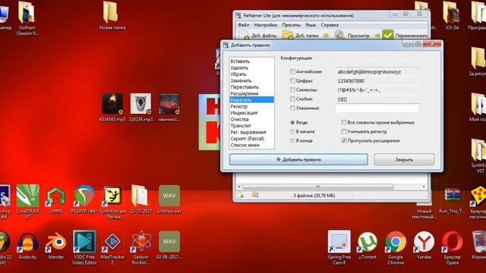Click the Переименовать toolbar button in ReNamer
Image resolution: width=486 pixels, height=273 pixels.
point(405,36)
